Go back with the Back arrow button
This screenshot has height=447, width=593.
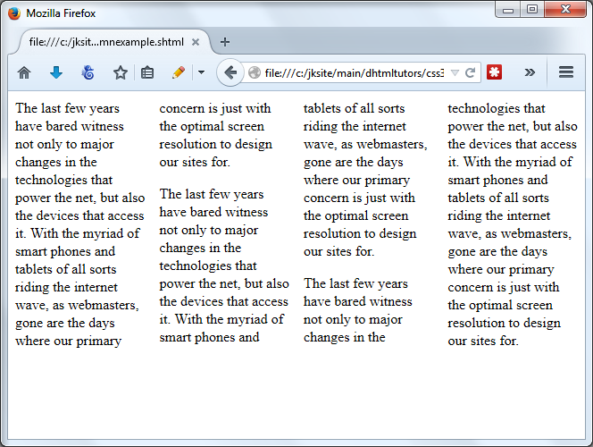pyautogui.click(x=230, y=72)
